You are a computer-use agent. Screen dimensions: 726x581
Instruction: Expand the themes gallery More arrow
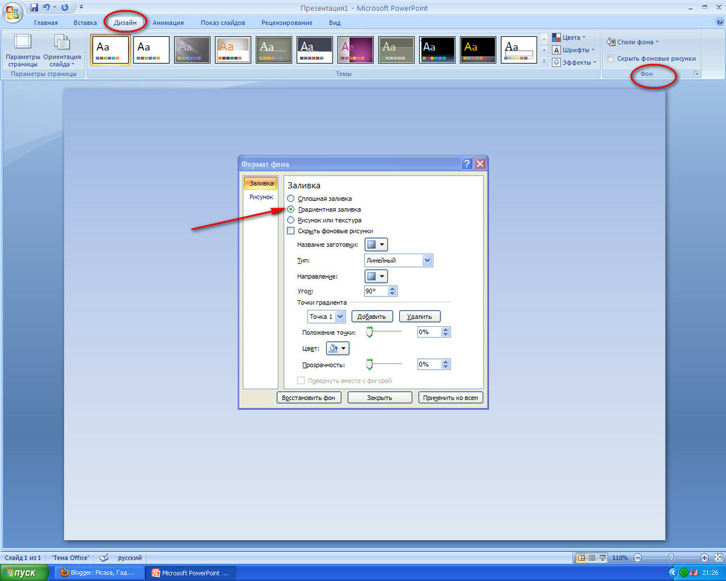pyautogui.click(x=544, y=62)
